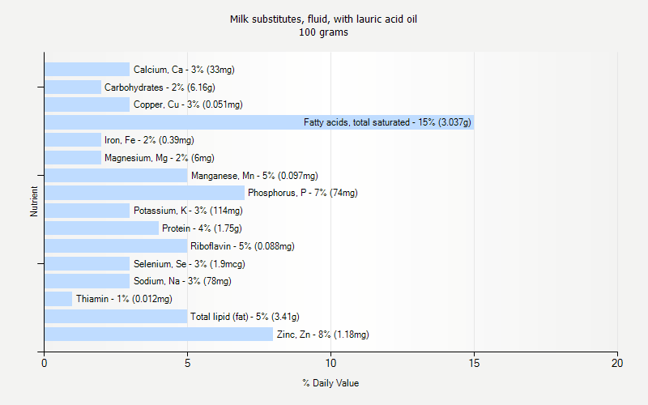Select the Thiamin 1% bar label
The width and height of the screenshot is (648, 405).
(124, 299)
